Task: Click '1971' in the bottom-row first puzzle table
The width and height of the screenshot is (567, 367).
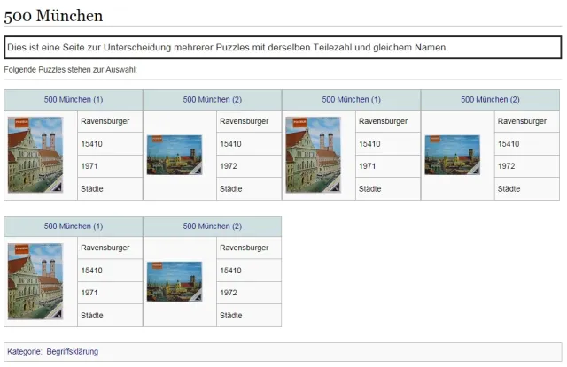Action: click(89, 293)
